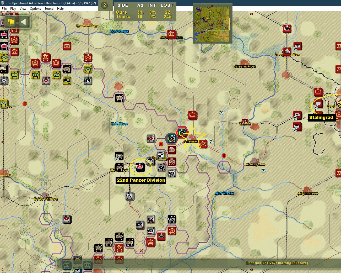Select the yellow X unit 2 2
Image resolution: width=341 pixels, height=273 pixels.
(x=56, y=75)
